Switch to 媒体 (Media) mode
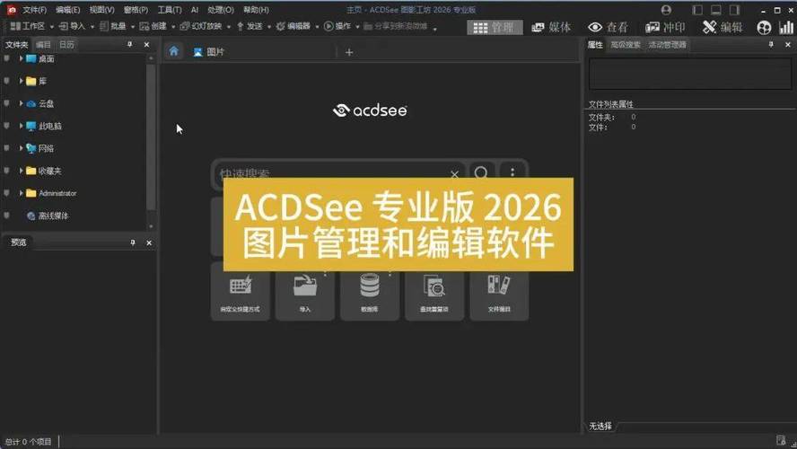Image resolution: width=797 pixels, height=449 pixels. pos(551,28)
